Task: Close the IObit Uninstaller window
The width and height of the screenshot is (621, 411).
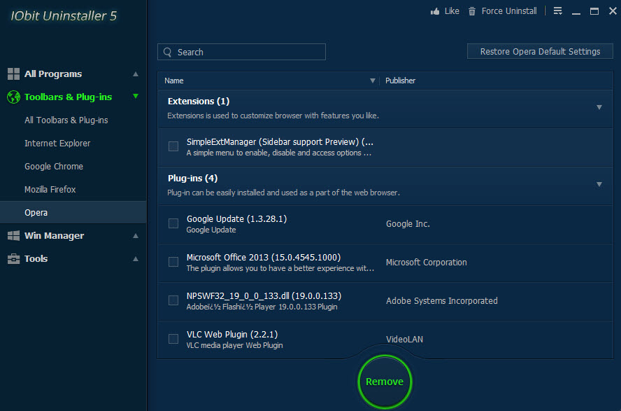Action: pos(613,11)
